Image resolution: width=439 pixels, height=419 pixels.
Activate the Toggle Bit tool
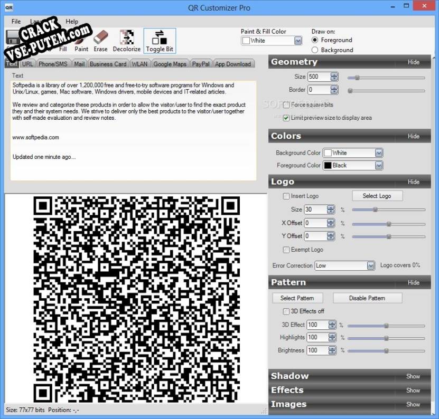[x=160, y=41]
